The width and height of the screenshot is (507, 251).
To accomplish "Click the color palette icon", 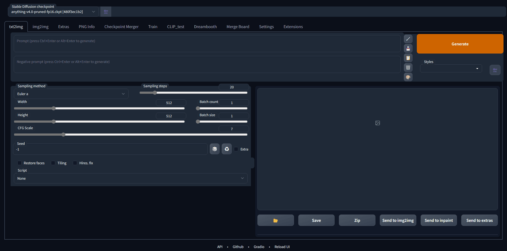I will [408, 77].
